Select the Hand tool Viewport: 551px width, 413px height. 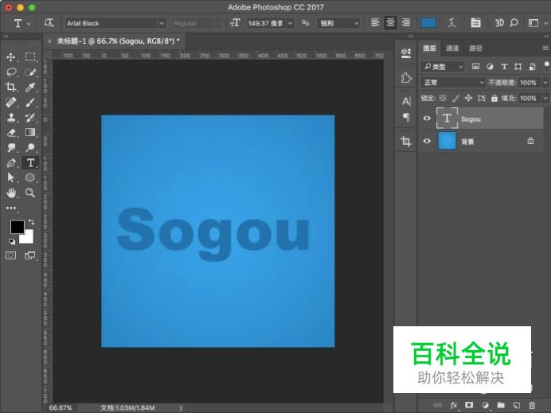pos(11,193)
